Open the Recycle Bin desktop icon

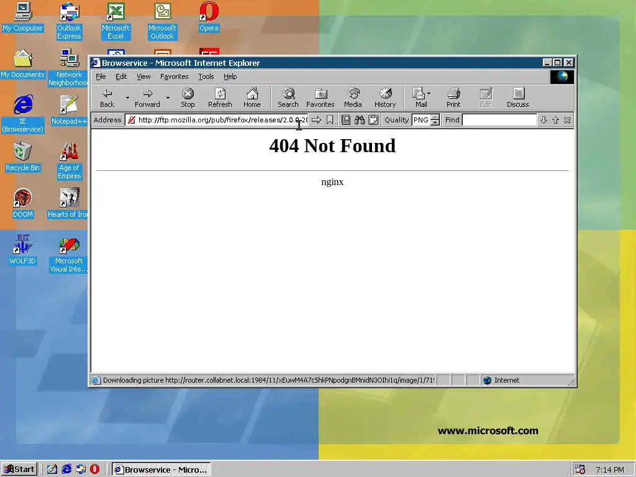pos(23,157)
